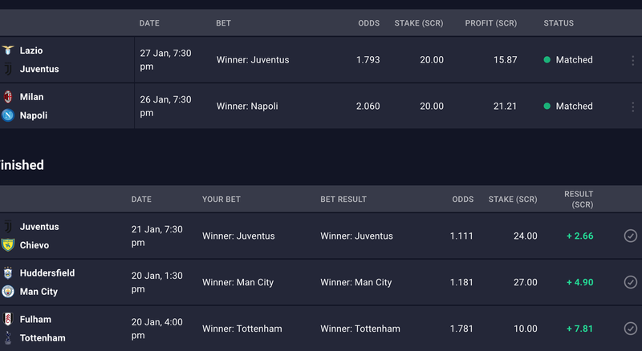Click the Man City club badge icon
Viewport: 642px width, 351px height.
pos(8,291)
